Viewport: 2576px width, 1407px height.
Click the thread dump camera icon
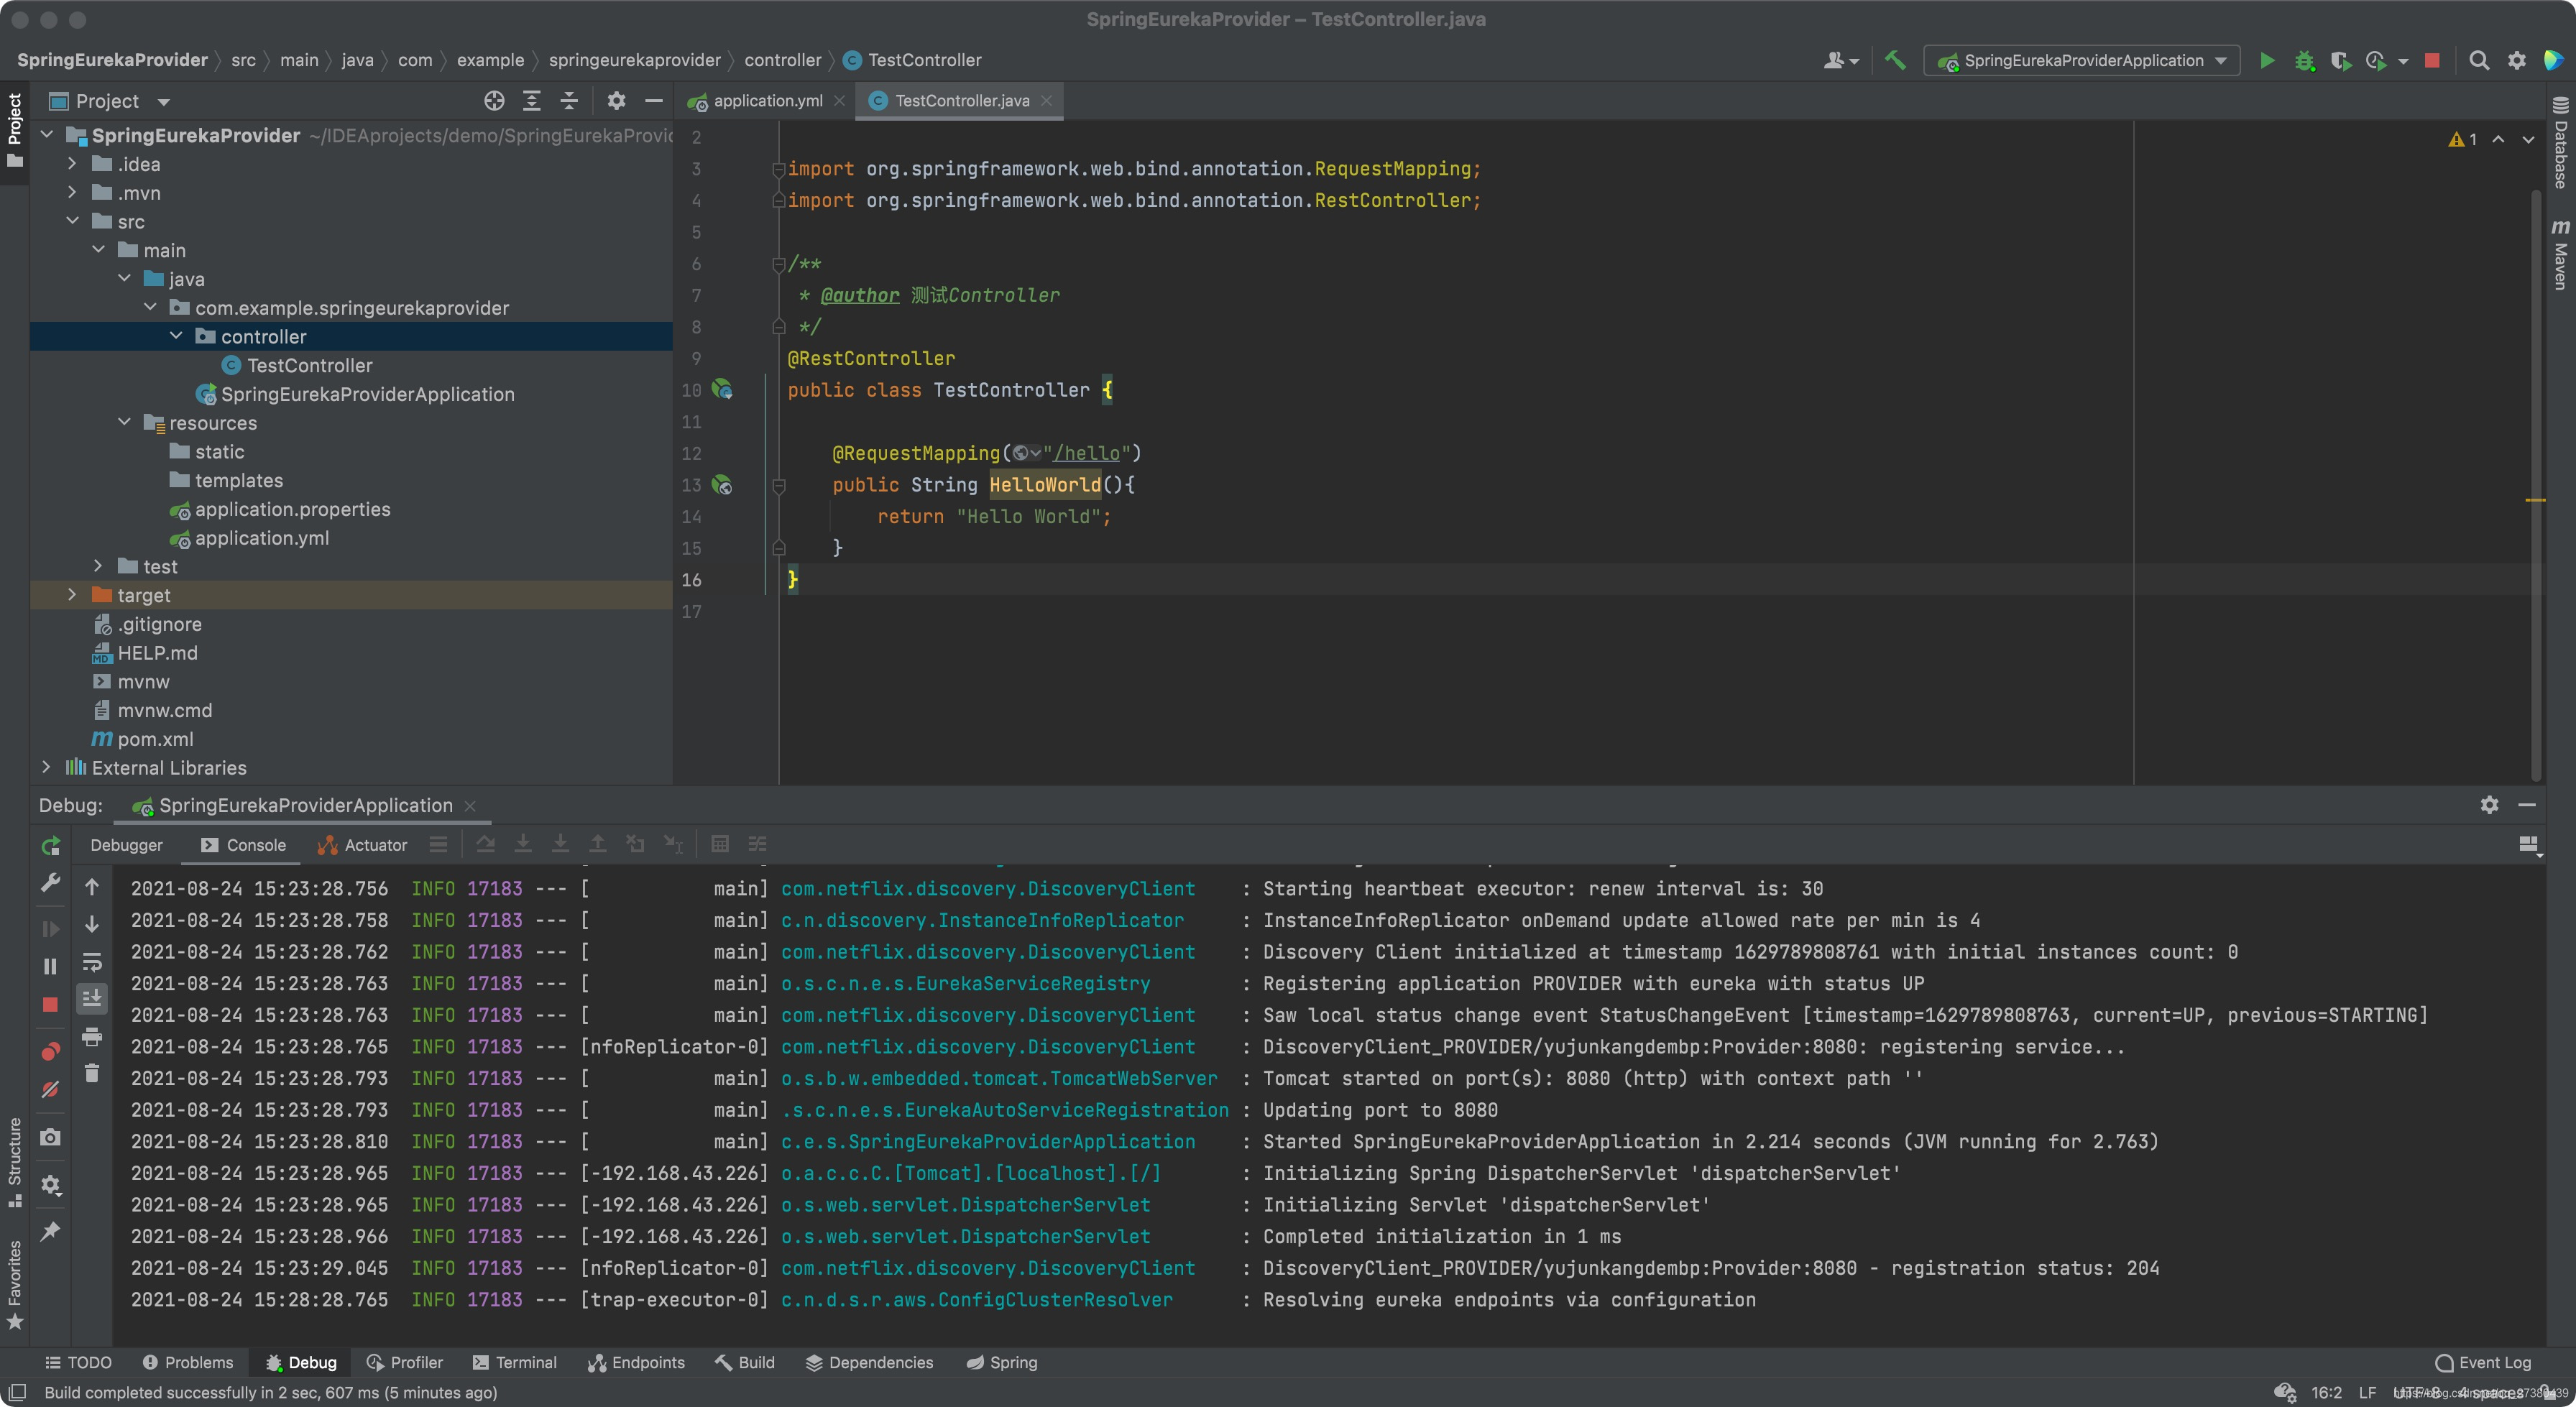coord(50,1137)
